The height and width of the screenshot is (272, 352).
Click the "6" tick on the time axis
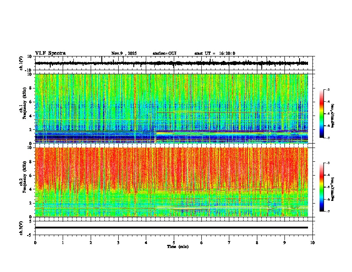202,243
